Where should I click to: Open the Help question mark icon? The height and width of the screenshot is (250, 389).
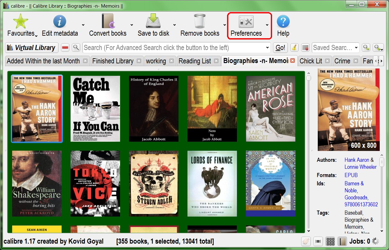coord(283,21)
